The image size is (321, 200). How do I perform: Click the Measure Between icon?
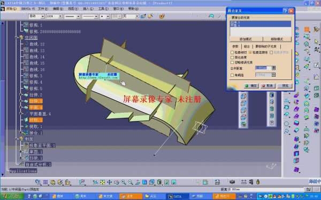pyautogui.click(x=243, y=182)
